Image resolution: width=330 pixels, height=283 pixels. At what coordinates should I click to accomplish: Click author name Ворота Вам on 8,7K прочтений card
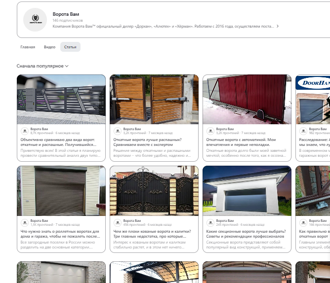[x=39, y=129]
